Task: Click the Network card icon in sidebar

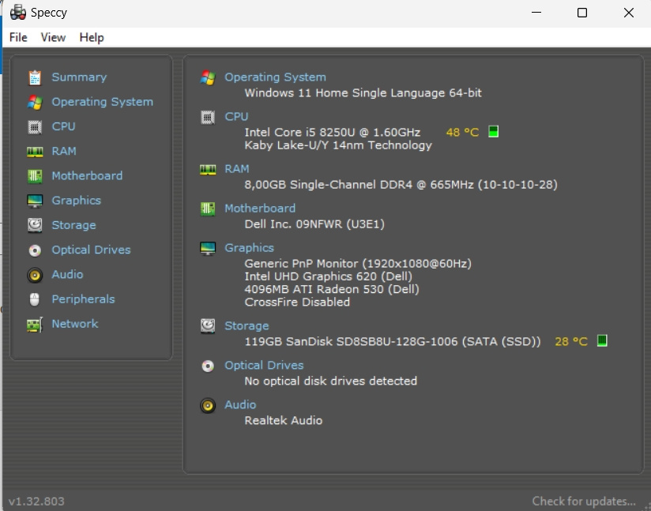Action: 35,324
